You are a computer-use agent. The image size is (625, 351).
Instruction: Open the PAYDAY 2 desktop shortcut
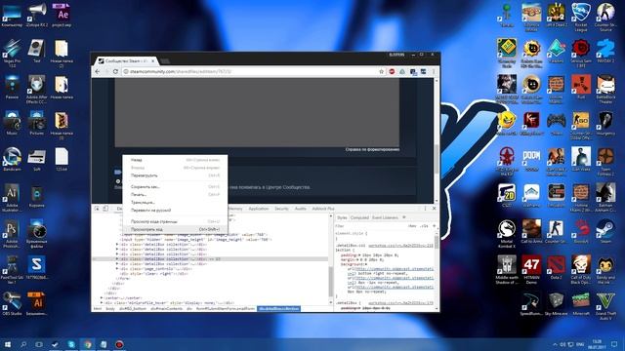605,52
